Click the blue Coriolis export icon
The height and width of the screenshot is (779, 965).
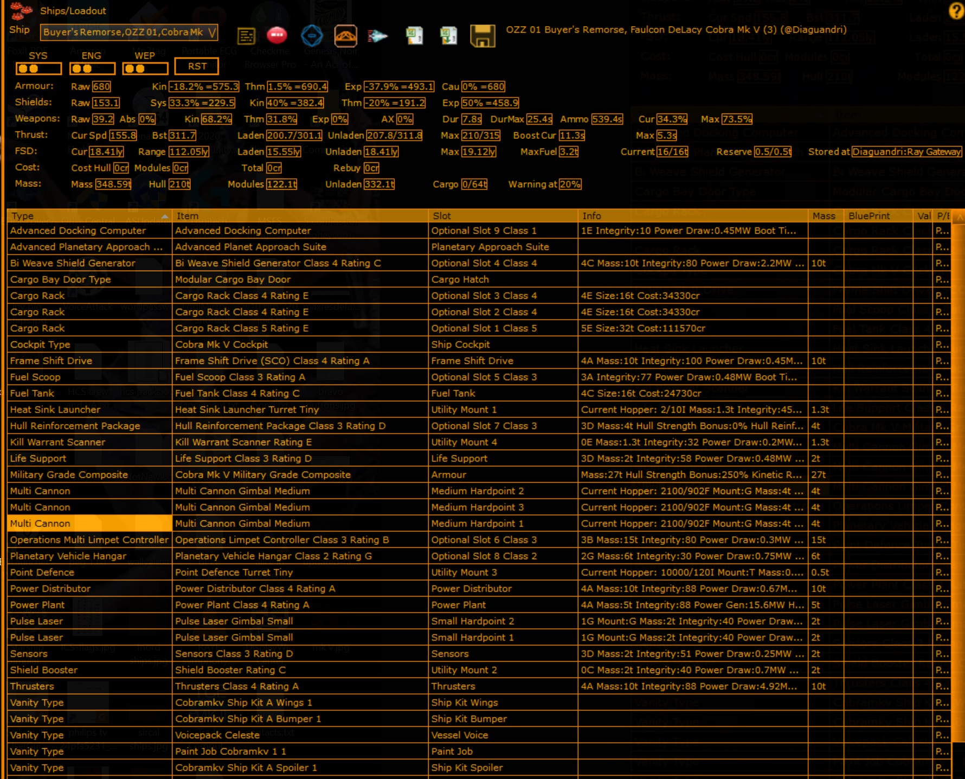(x=312, y=36)
